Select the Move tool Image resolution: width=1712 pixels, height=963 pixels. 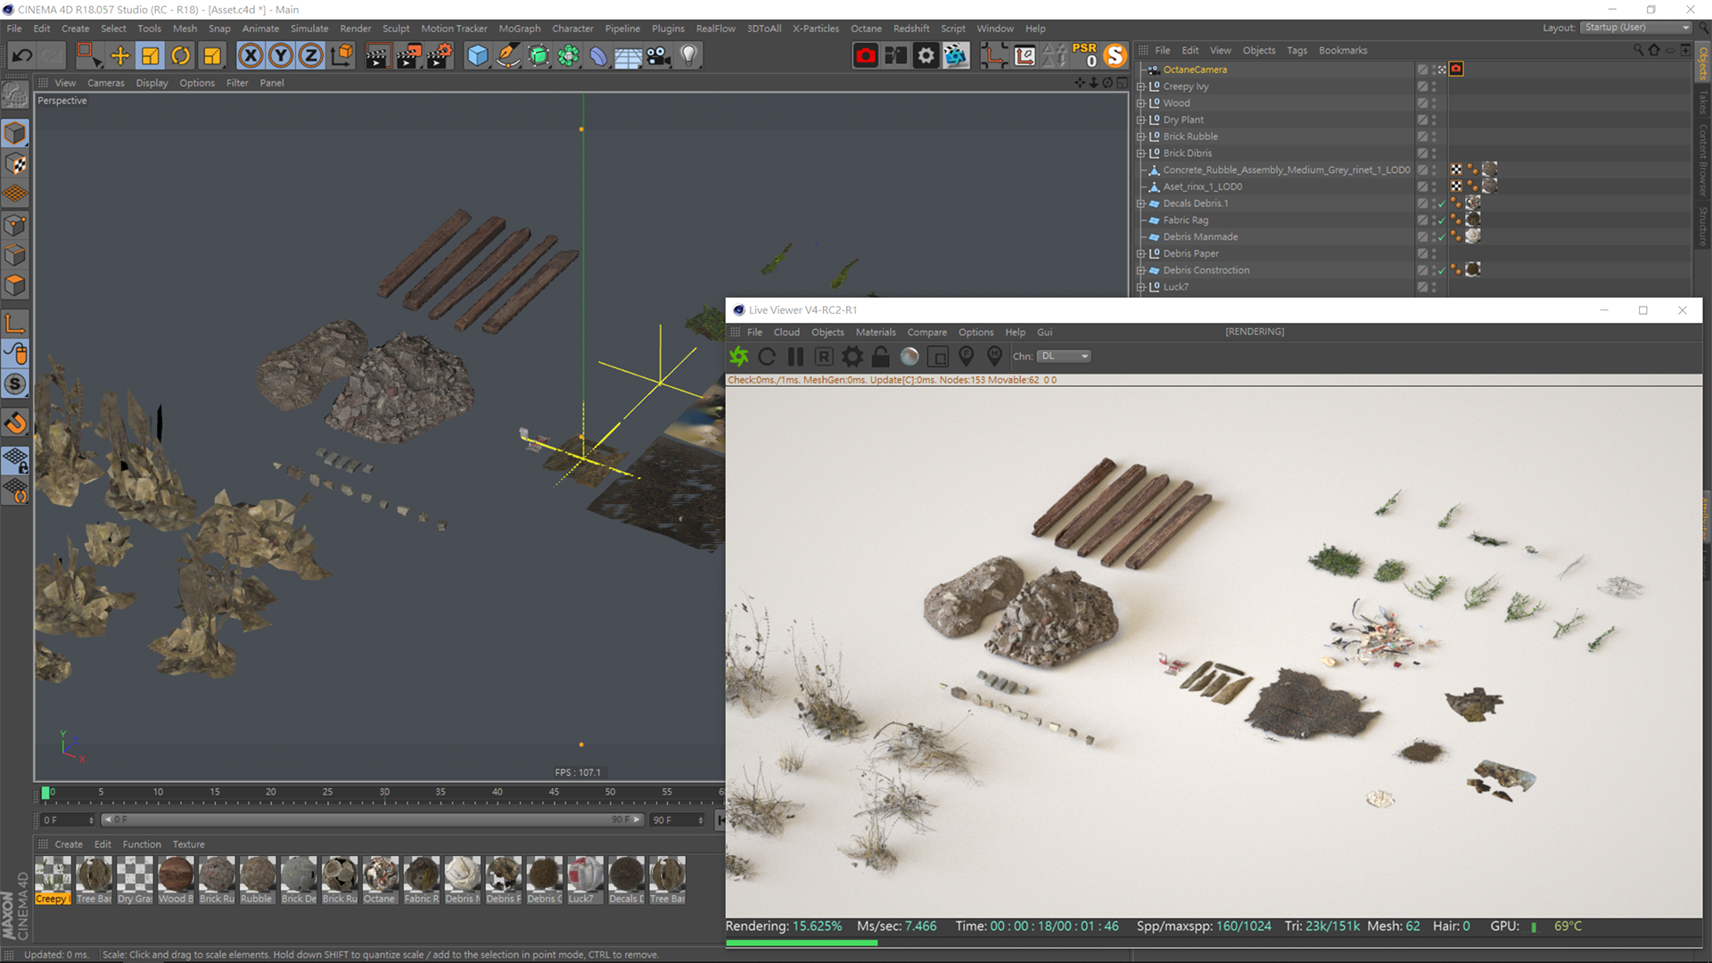tap(119, 56)
